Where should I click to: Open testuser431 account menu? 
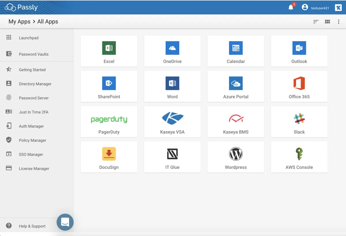click(x=320, y=8)
